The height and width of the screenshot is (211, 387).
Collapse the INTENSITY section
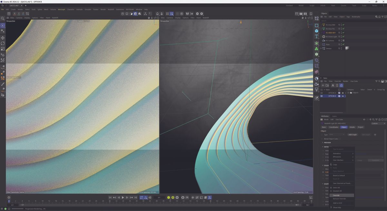tap(323, 147)
